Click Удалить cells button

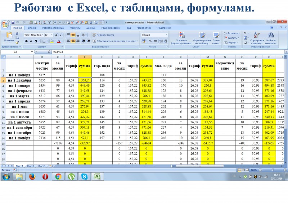[x=231, y=38]
